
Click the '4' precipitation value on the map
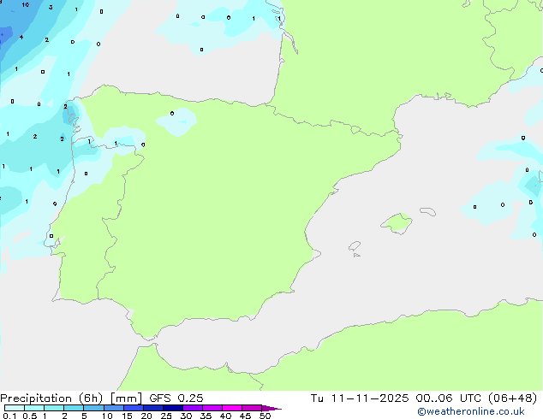21,37
